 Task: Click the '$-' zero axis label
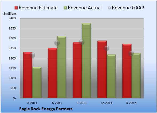[x=14, y=98]
